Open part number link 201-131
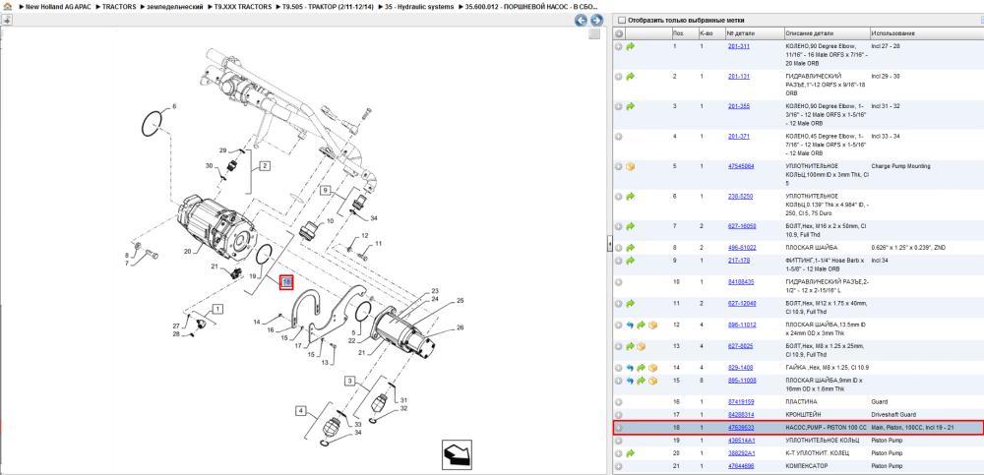984x475 pixels. click(x=739, y=77)
